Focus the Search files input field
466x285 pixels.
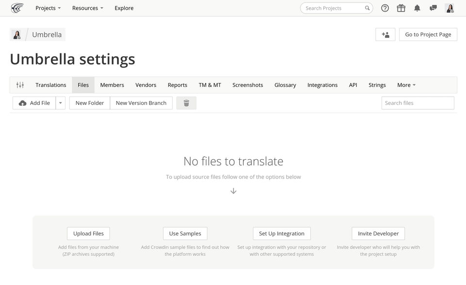pyautogui.click(x=417, y=103)
